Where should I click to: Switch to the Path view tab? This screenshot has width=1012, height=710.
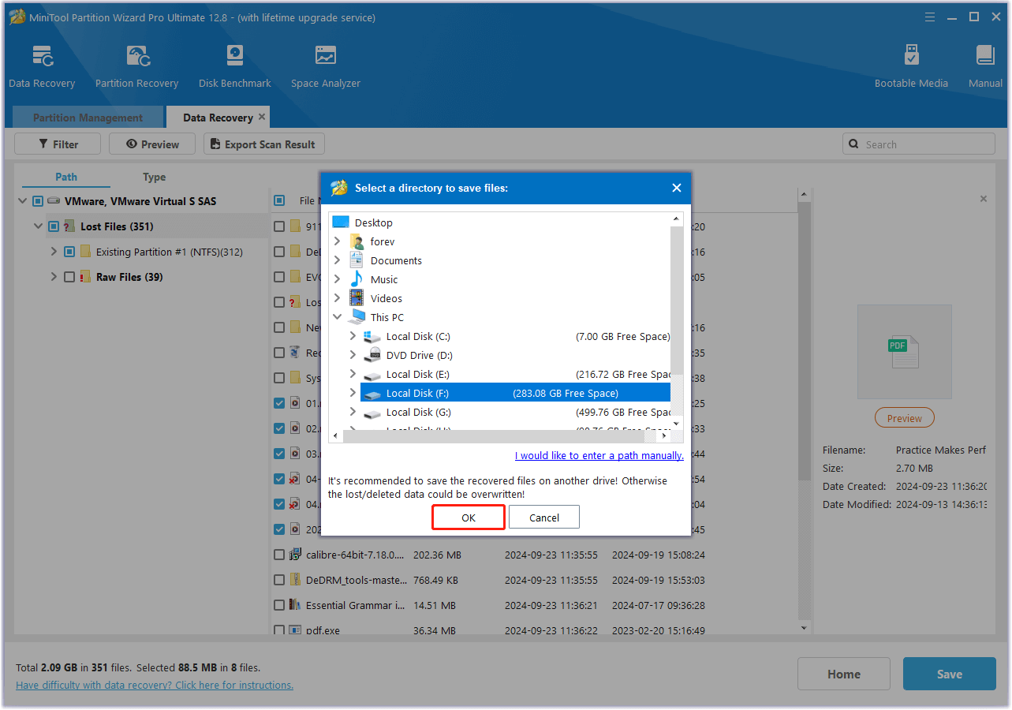66,177
